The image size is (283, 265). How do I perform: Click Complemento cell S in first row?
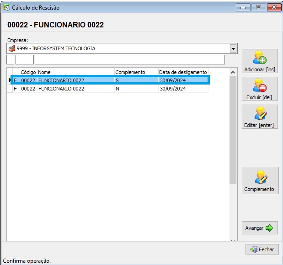coord(136,80)
